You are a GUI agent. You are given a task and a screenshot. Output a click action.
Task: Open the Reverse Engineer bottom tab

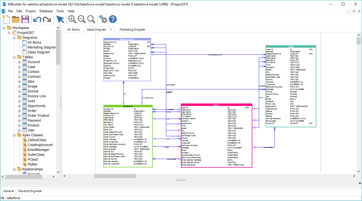(30, 191)
